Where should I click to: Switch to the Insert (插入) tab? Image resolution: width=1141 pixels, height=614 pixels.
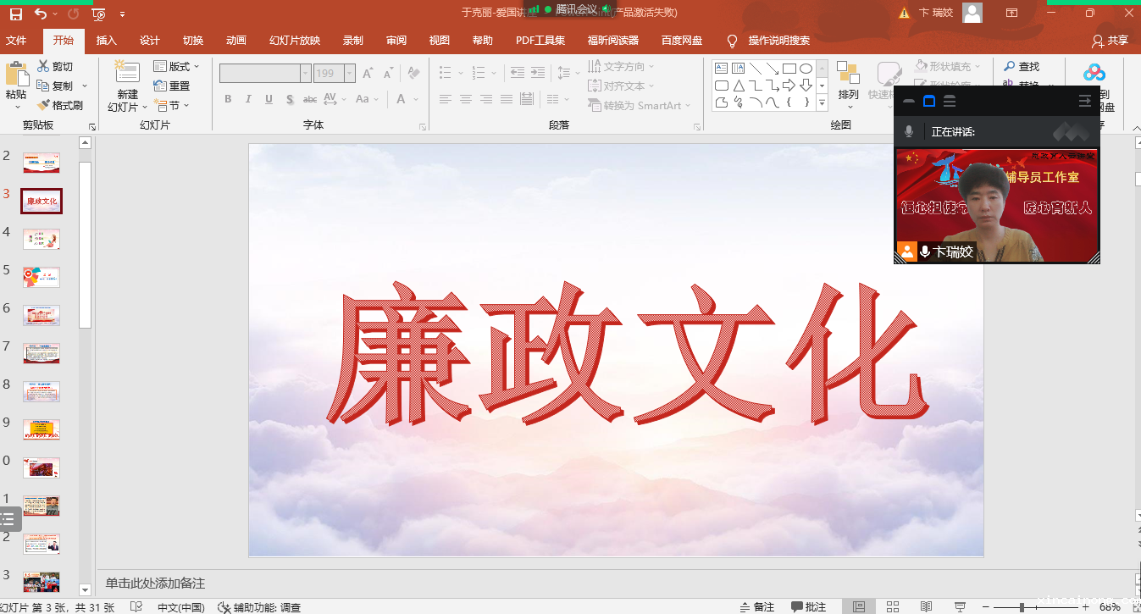[107, 41]
